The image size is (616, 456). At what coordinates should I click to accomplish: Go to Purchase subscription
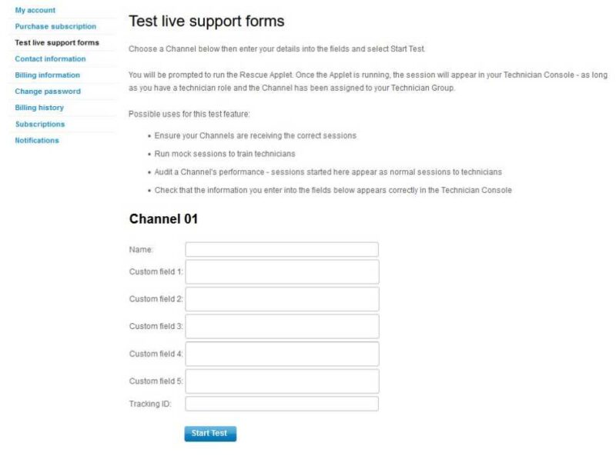(55, 26)
